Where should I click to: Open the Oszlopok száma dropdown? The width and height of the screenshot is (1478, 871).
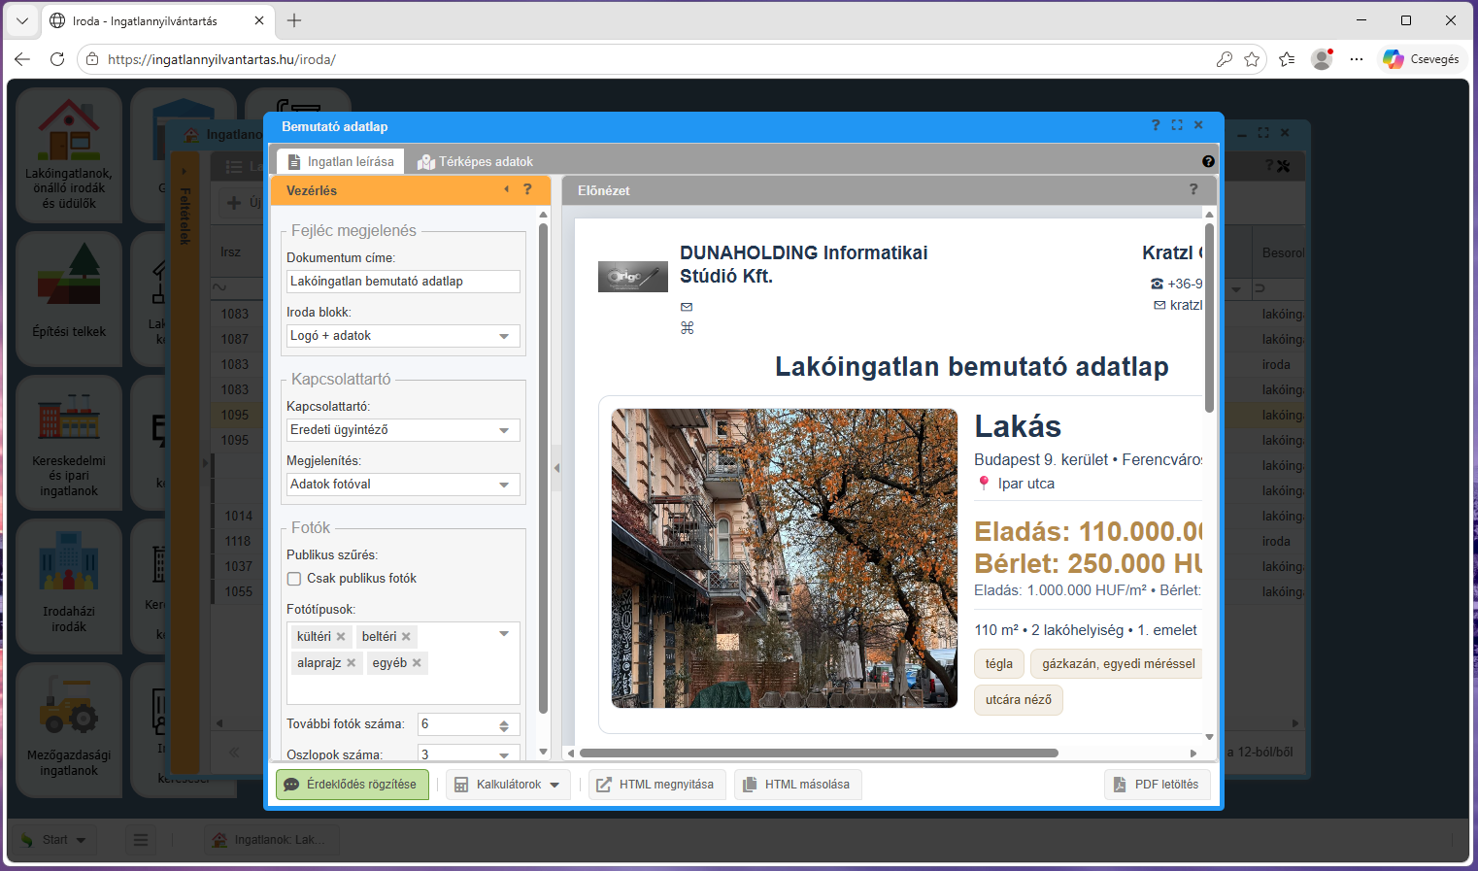click(504, 754)
